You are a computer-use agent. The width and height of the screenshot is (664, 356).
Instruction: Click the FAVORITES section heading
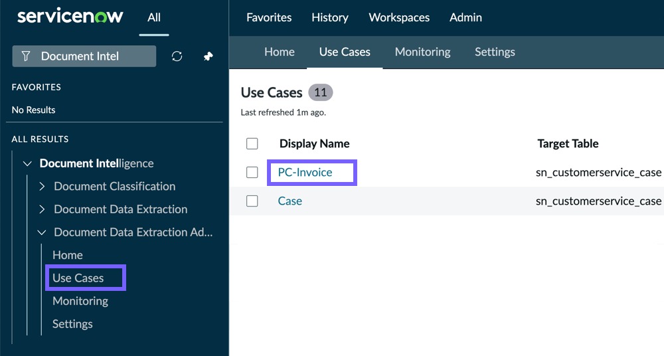[37, 87]
